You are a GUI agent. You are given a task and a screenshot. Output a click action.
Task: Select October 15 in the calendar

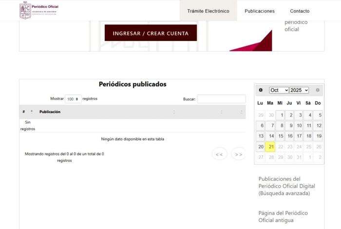280,136
